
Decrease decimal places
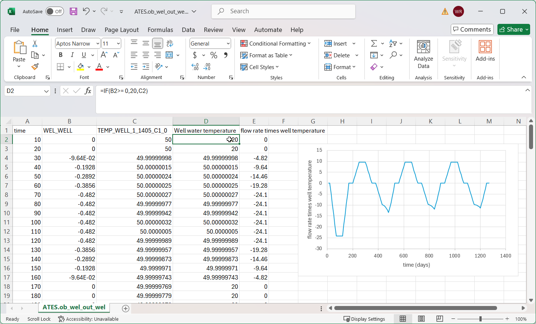(x=207, y=67)
